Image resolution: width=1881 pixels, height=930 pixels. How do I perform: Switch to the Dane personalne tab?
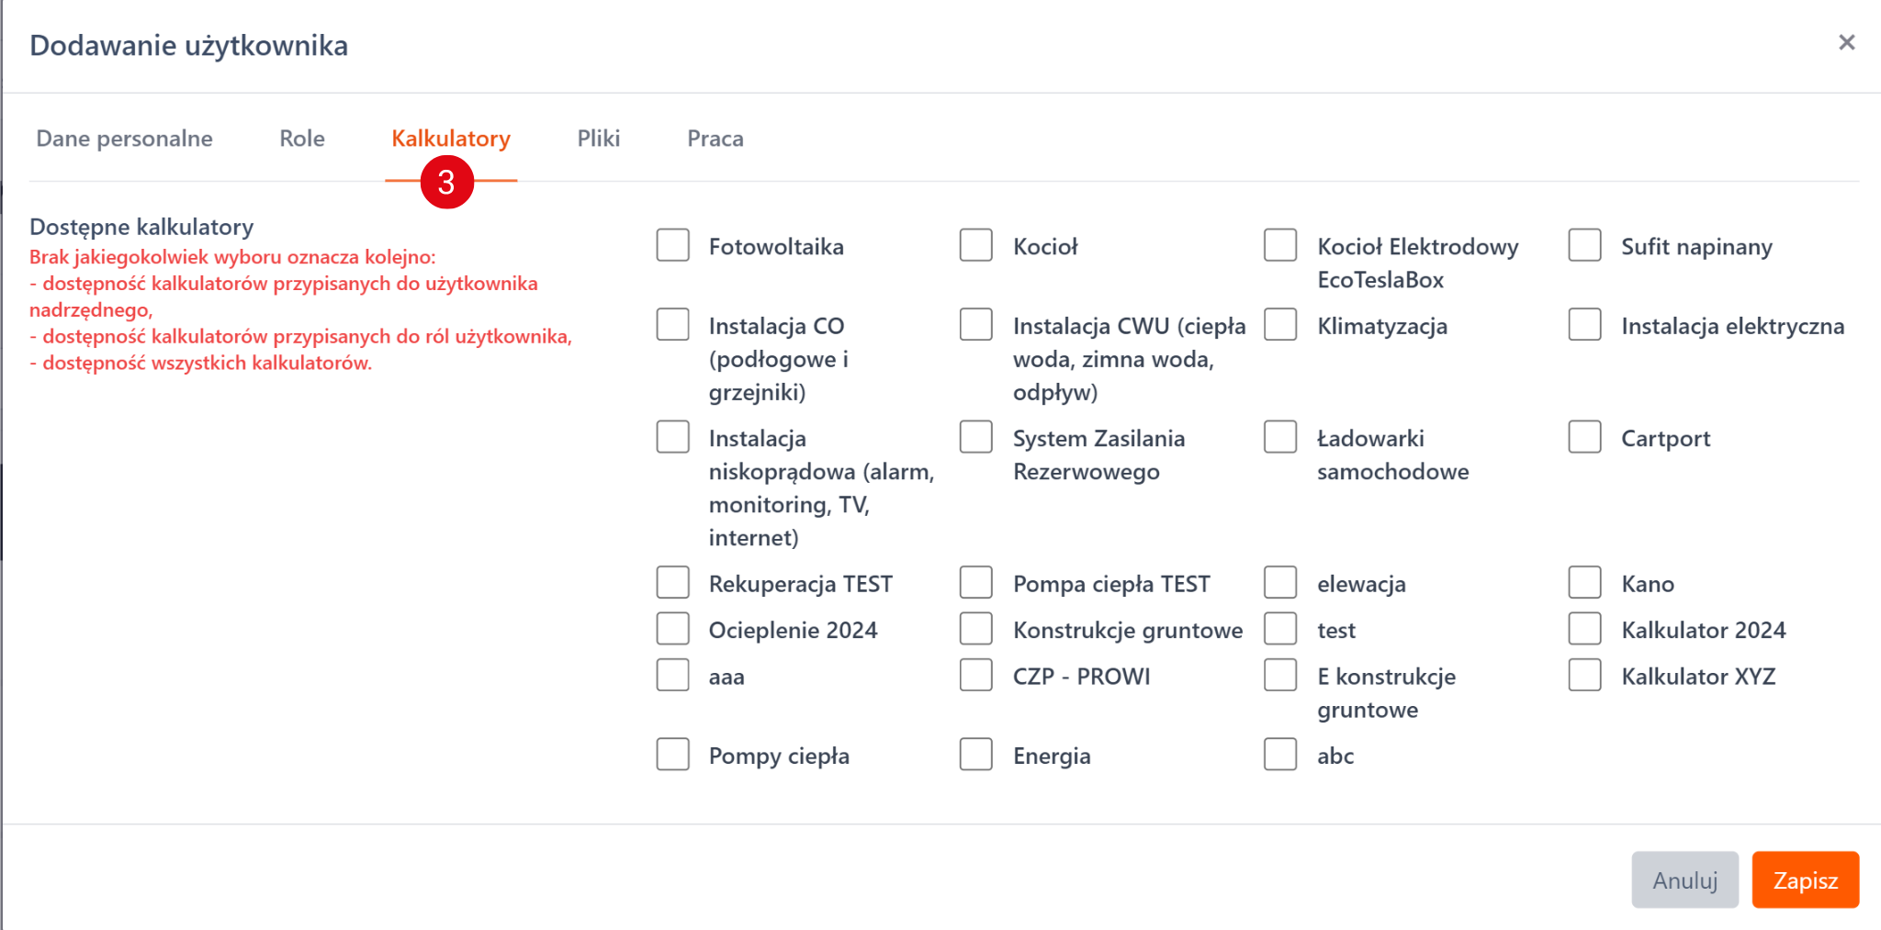pyautogui.click(x=124, y=139)
